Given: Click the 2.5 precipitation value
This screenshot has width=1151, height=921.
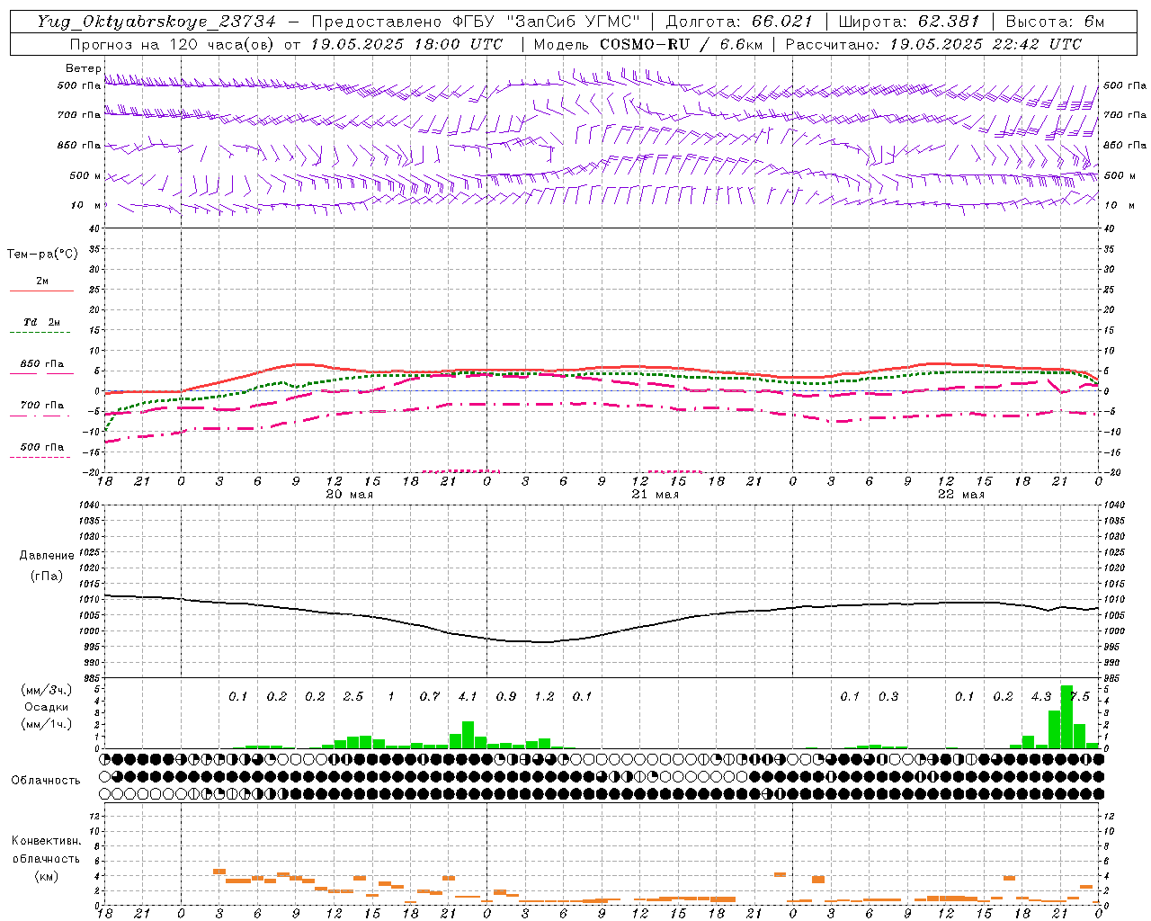Looking at the screenshot, I should coord(353,697).
